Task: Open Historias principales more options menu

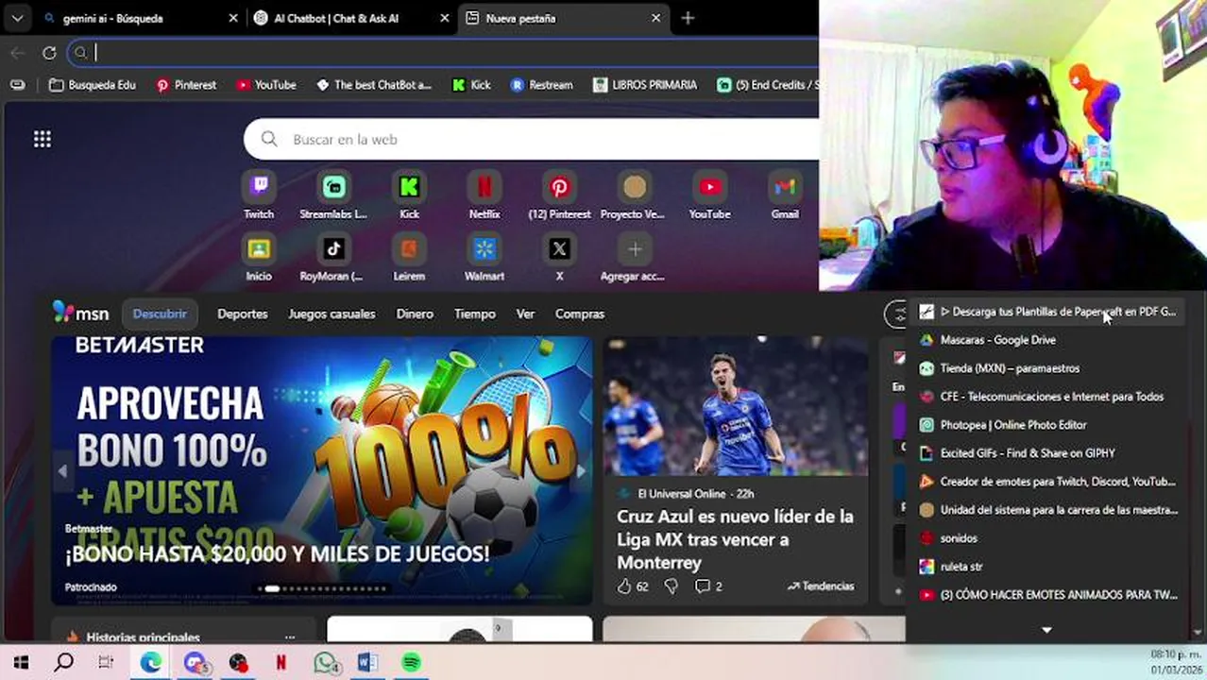Action: coord(290,637)
